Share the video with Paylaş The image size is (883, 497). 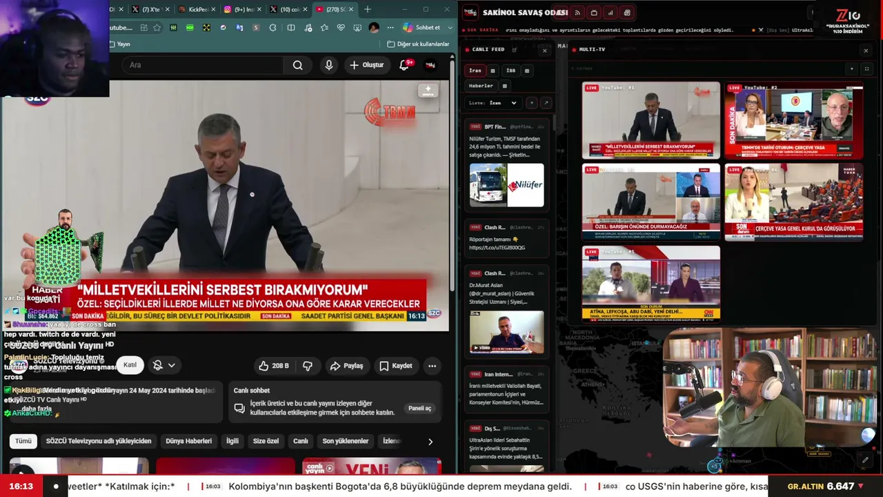(346, 366)
